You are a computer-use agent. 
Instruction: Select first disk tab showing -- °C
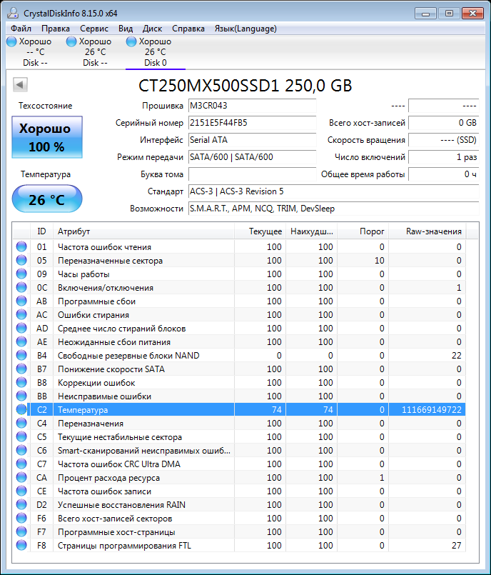(35, 52)
